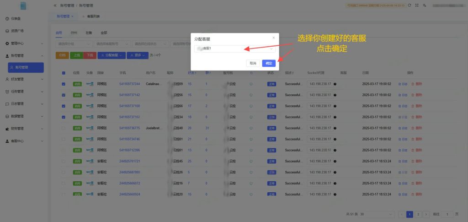Viewport: 468px width, 222px height.
Task: Open 日志 for the 541169737244 row
Action: click(403, 84)
